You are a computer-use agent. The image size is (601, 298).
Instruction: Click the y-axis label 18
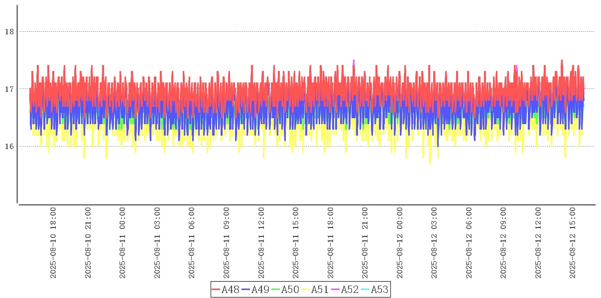pos(9,31)
